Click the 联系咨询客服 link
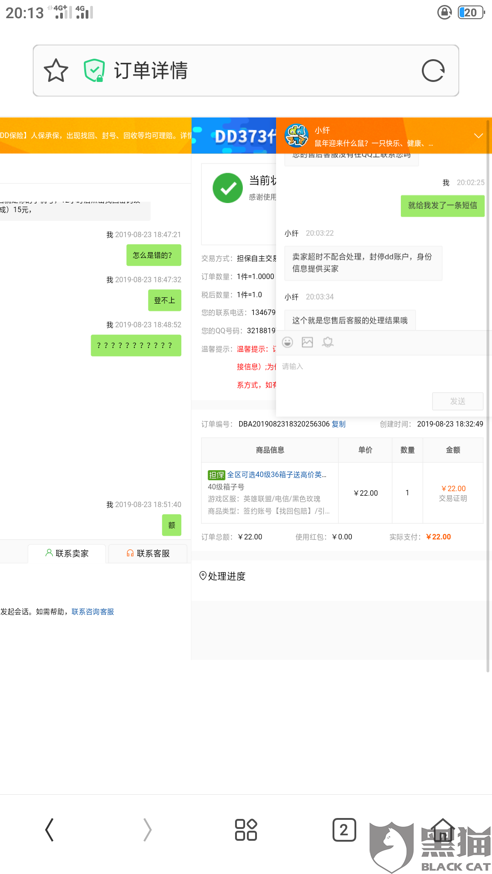The width and height of the screenshot is (492, 874). coord(92,611)
